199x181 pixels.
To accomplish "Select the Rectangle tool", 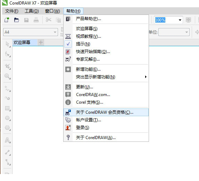I will point(8,109).
